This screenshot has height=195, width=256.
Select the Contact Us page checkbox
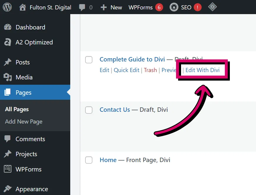tap(89, 110)
